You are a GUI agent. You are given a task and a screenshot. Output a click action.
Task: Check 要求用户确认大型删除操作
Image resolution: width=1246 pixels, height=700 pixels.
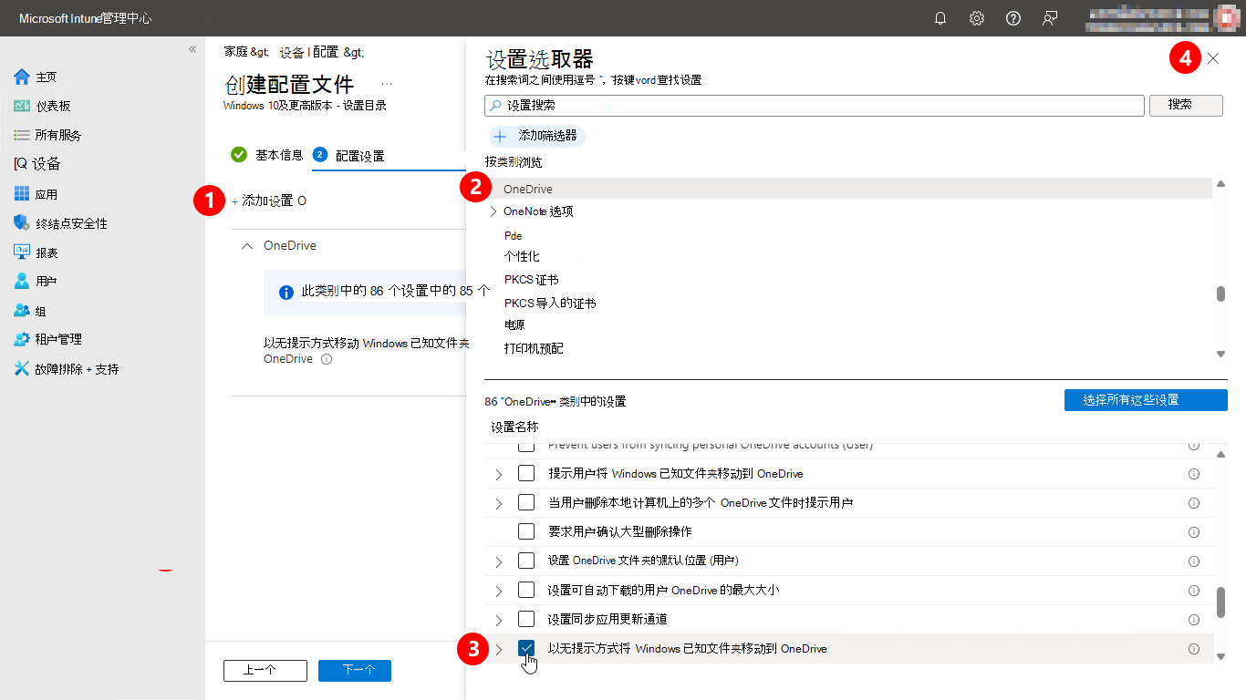526,531
